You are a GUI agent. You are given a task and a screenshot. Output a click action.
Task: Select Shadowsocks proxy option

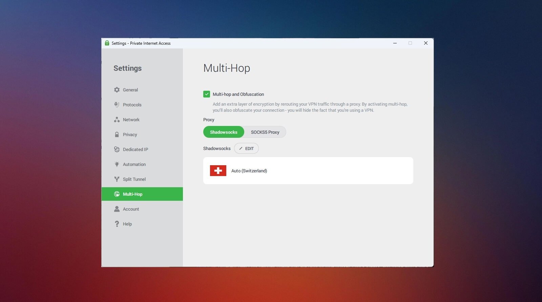point(224,132)
